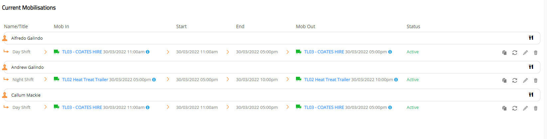Click the chevron before Callum's Mob Out
This screenshot has height=139, width=547.
click(x=288, y=107)
